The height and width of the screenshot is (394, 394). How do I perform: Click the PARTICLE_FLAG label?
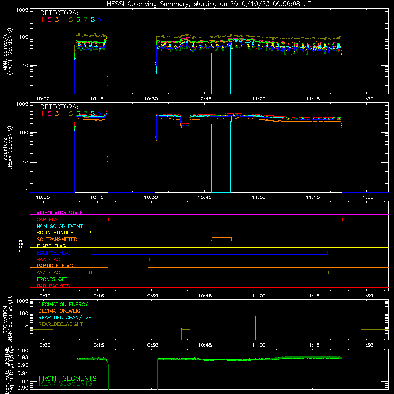tap(55, 265)
